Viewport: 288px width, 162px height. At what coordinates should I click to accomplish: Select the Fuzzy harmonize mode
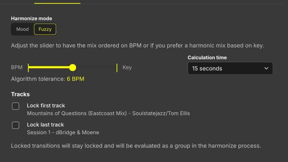coord(45,29)
